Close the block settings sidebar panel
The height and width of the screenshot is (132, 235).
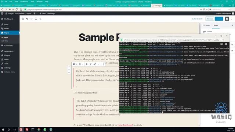232,25
